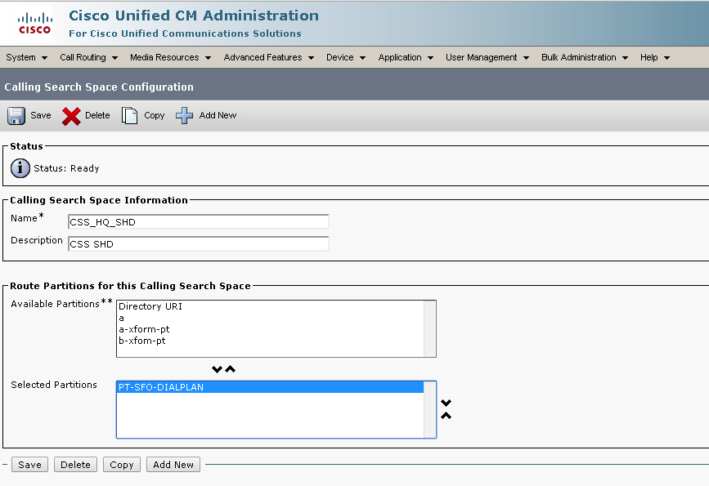
Task: Click the bottom Add New button
Action: coord(173,465)
